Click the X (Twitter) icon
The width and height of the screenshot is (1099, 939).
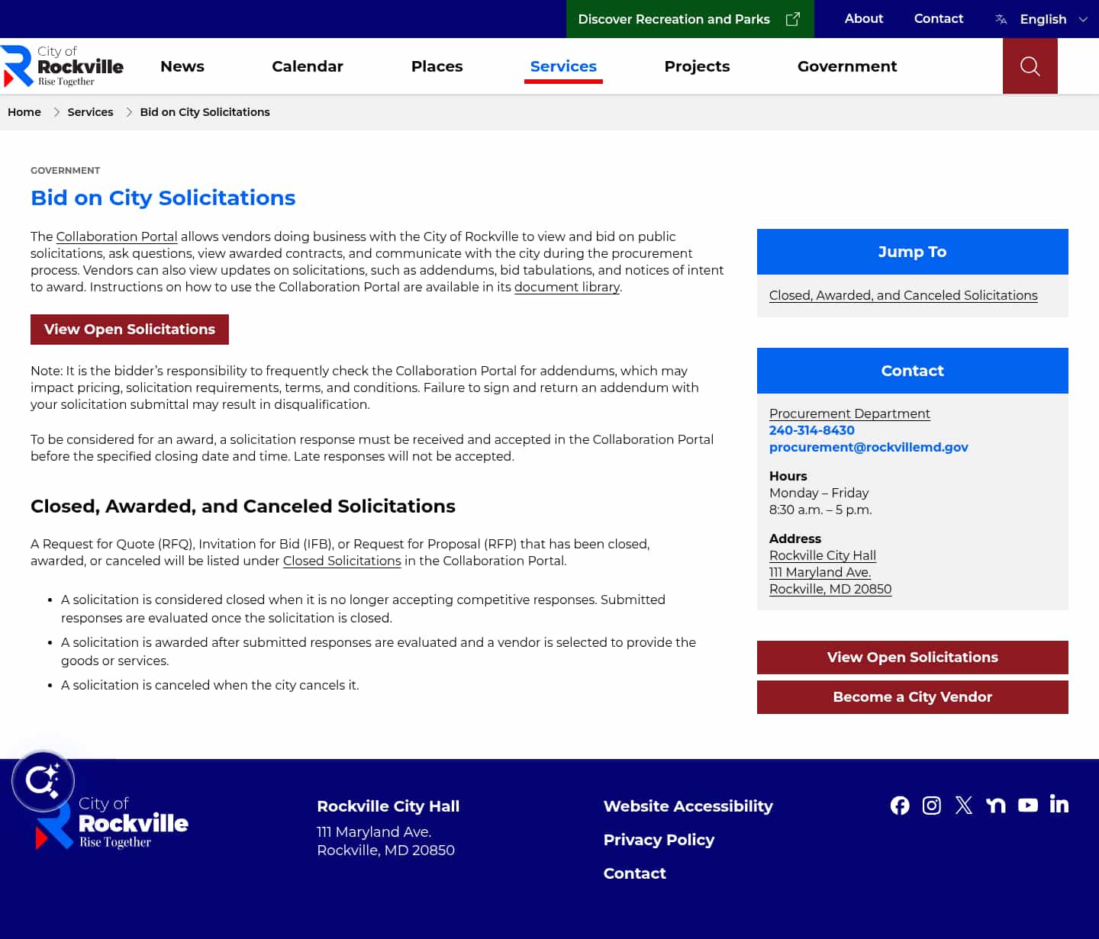[964, 805]
